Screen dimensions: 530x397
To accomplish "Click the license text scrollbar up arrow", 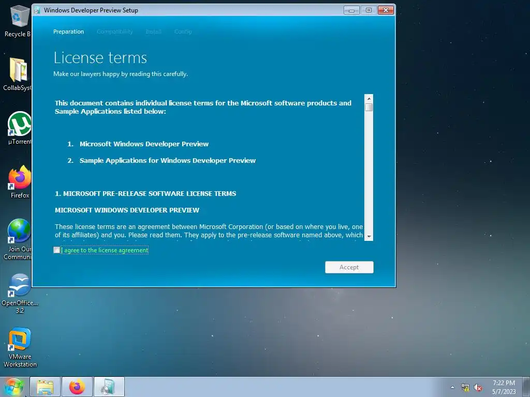I will coord(369,99).
